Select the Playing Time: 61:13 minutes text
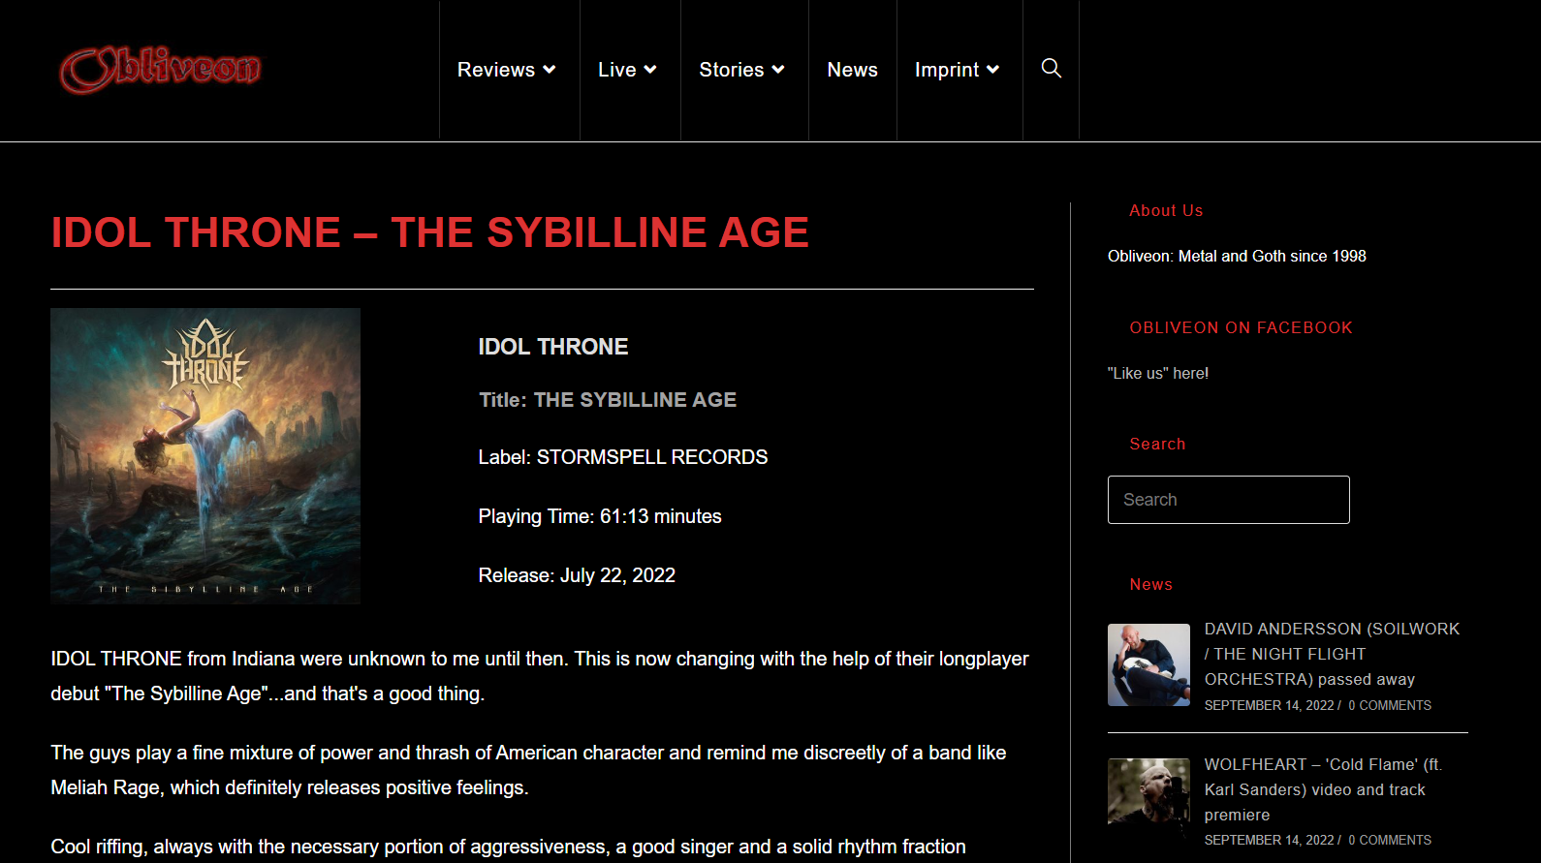 tap(600, 516)
